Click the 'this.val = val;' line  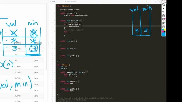(71, 74)
